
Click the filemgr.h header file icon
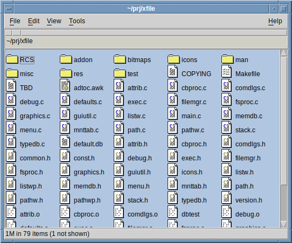pyautogui.click(x=226, y=156)
